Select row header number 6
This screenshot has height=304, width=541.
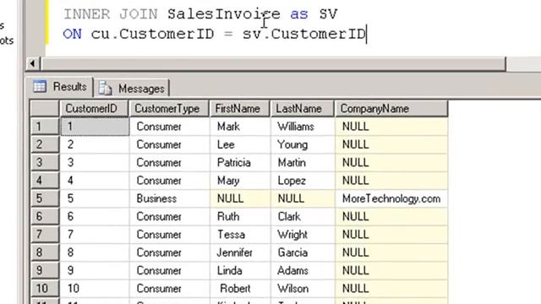[x=45, y=216]
